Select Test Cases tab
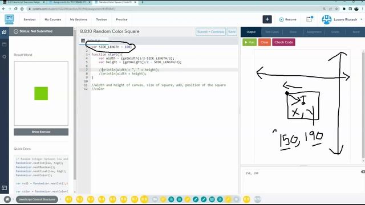This screenshot has width=365, height=205. point(272,32)
